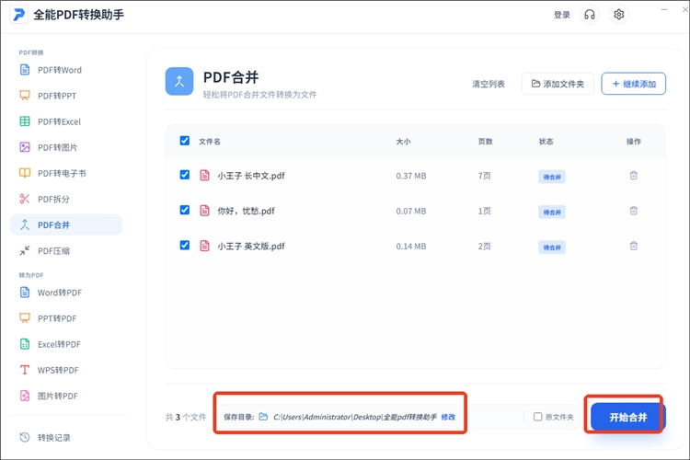Click the PDF file icon of 小王子 英文版.pdf
The width and height of the screenshot is (690, 460).
(x=204, y=246)
